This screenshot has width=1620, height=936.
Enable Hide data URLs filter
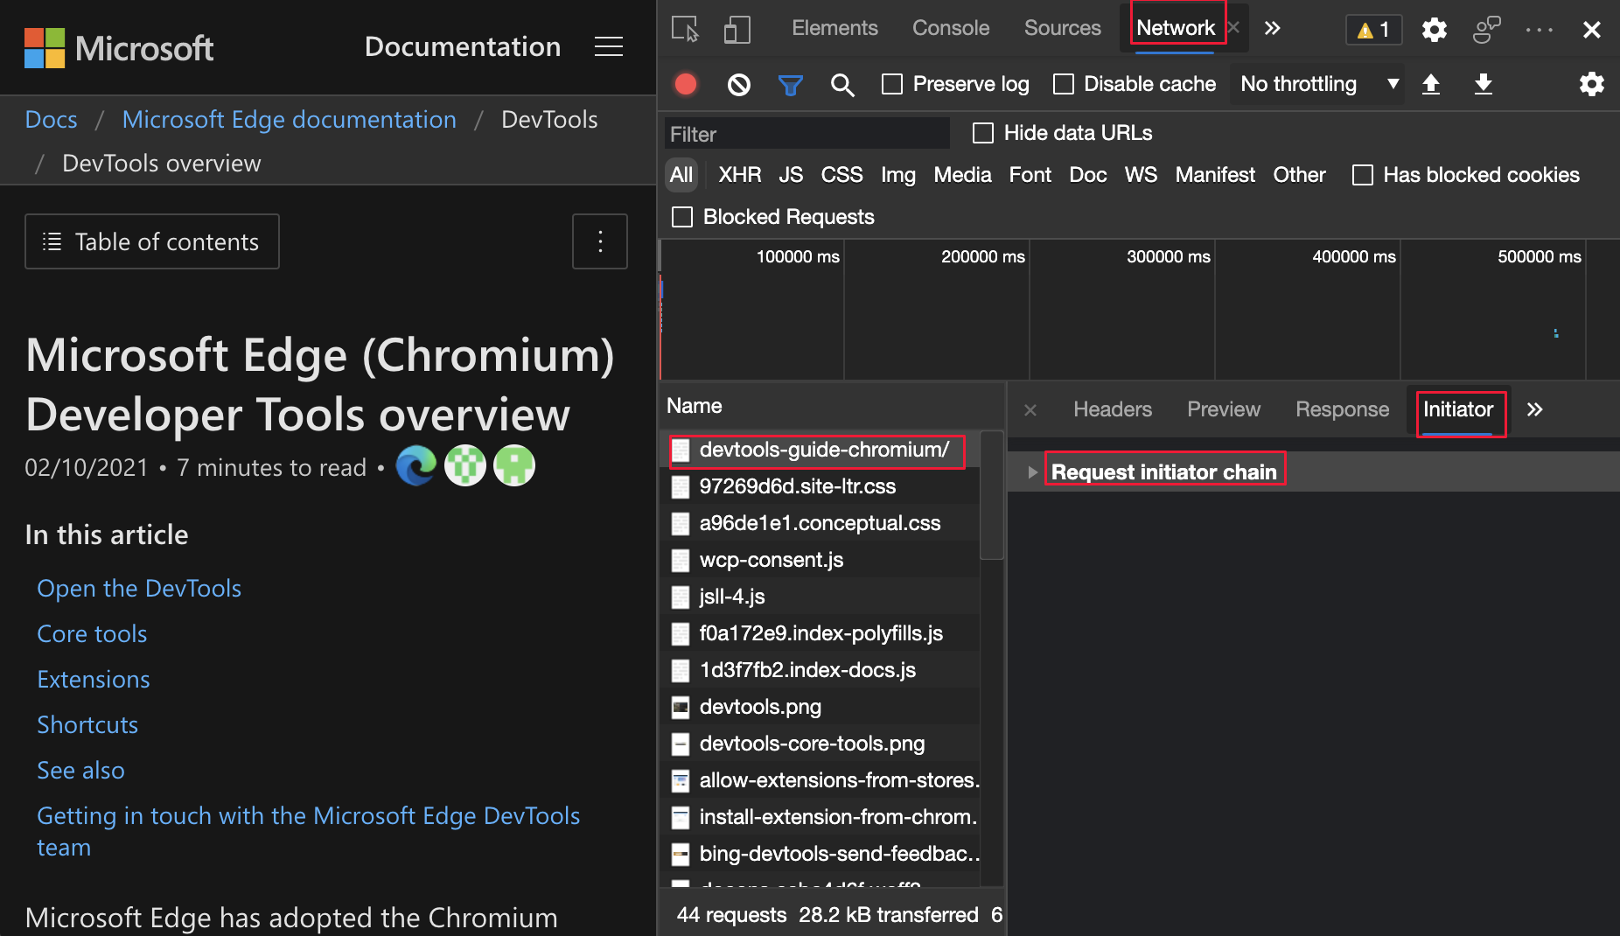[x=982, y=133]
